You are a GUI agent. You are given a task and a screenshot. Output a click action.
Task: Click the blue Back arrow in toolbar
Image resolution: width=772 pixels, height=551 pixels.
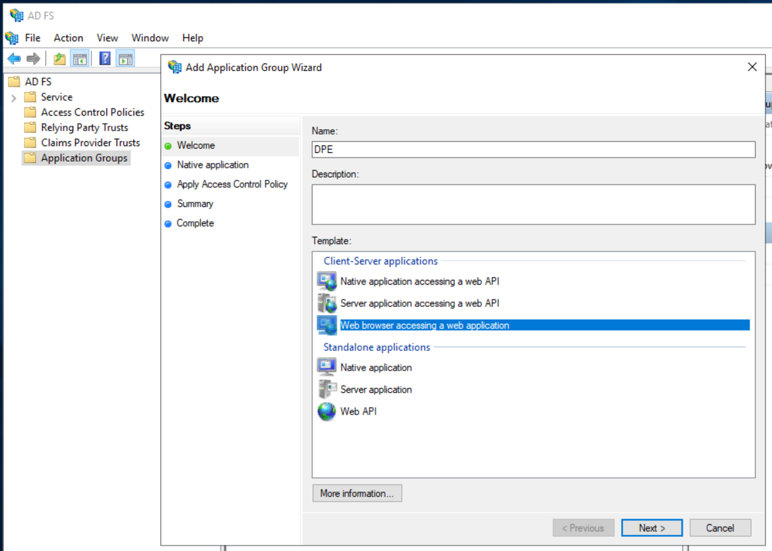(x=14, y=59)
